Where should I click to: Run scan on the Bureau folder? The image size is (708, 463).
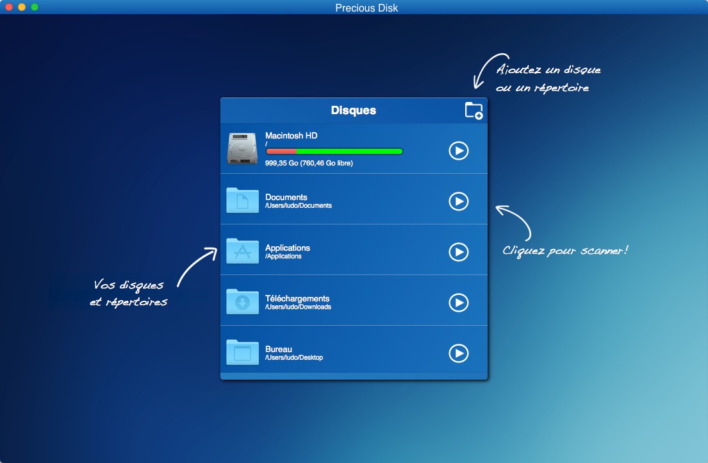[458, 353]
